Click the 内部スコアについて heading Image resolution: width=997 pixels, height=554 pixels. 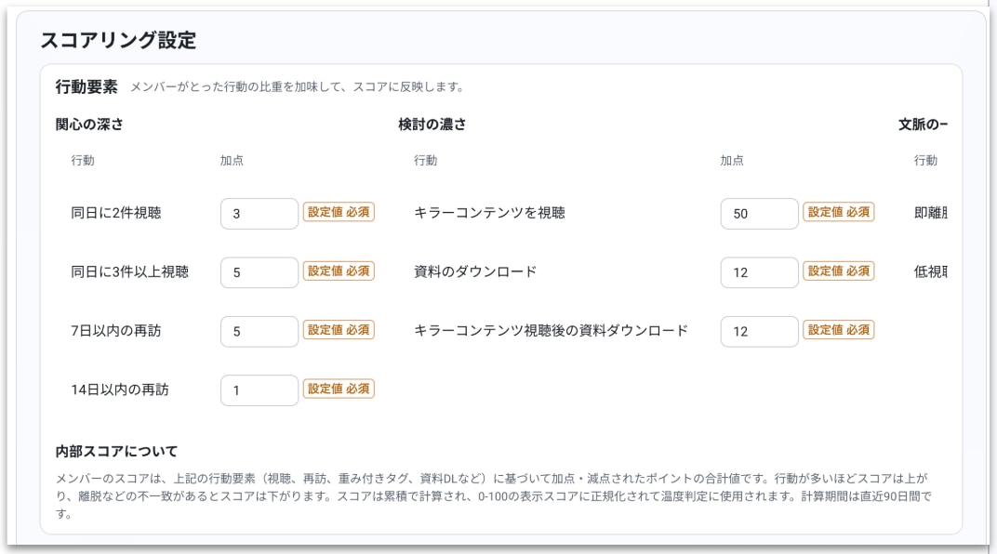[116, 453]
